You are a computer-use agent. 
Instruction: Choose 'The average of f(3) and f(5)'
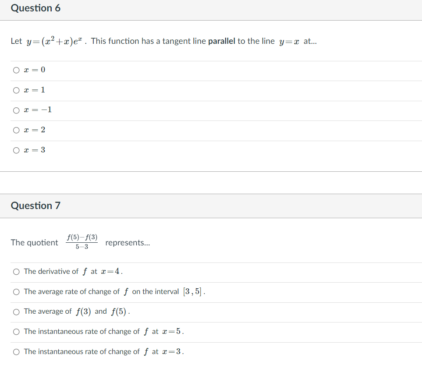click(16, 311)
